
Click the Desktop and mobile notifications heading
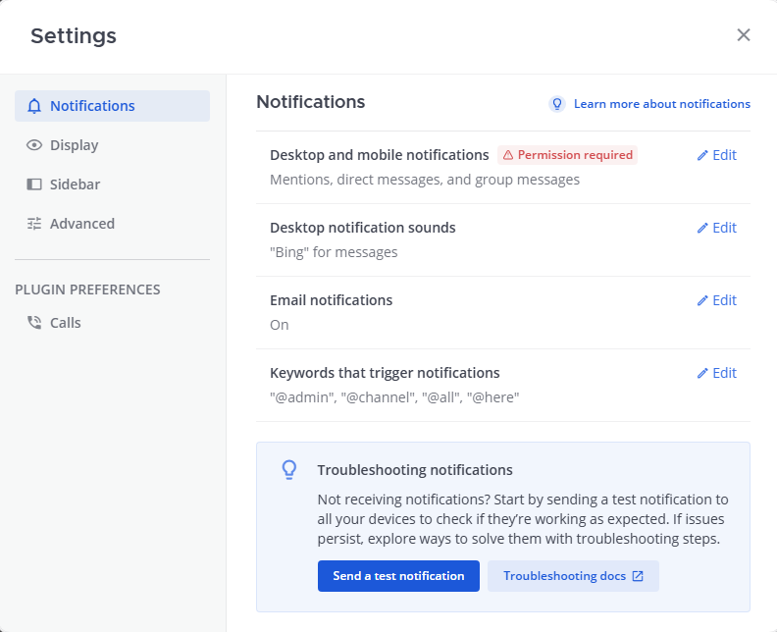pyautogui.click(x=379, y=155)
